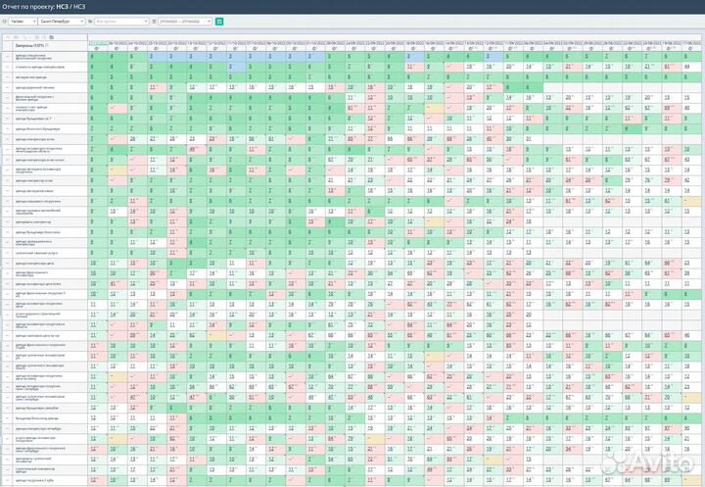The width and height of the screenshot is (705, 487).
Task: Open the "аренда дорожной техники" query row
Action: 33,87
